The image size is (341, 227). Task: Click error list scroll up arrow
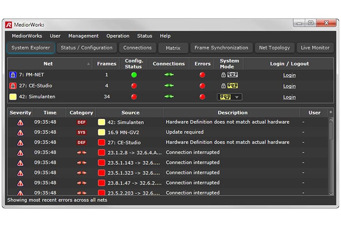point(331,119)
